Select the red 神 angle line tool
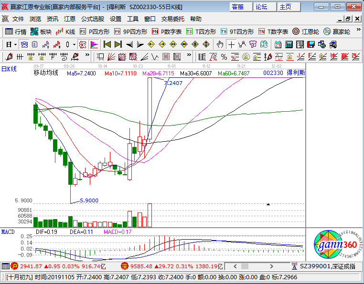This screenshot has width=364, height=284. pos(333,57)
